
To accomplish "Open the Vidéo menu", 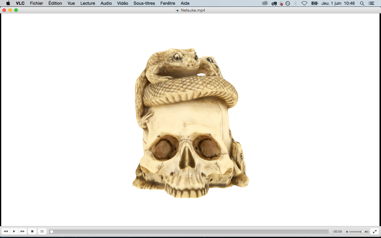I will pyautogui.click(x=123, y=3).
